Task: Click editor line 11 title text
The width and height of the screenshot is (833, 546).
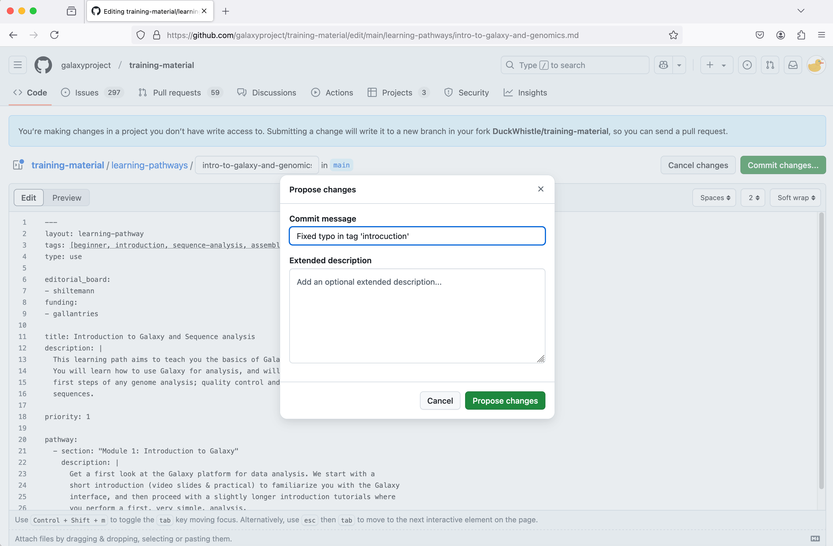Action: pos(150,336)
